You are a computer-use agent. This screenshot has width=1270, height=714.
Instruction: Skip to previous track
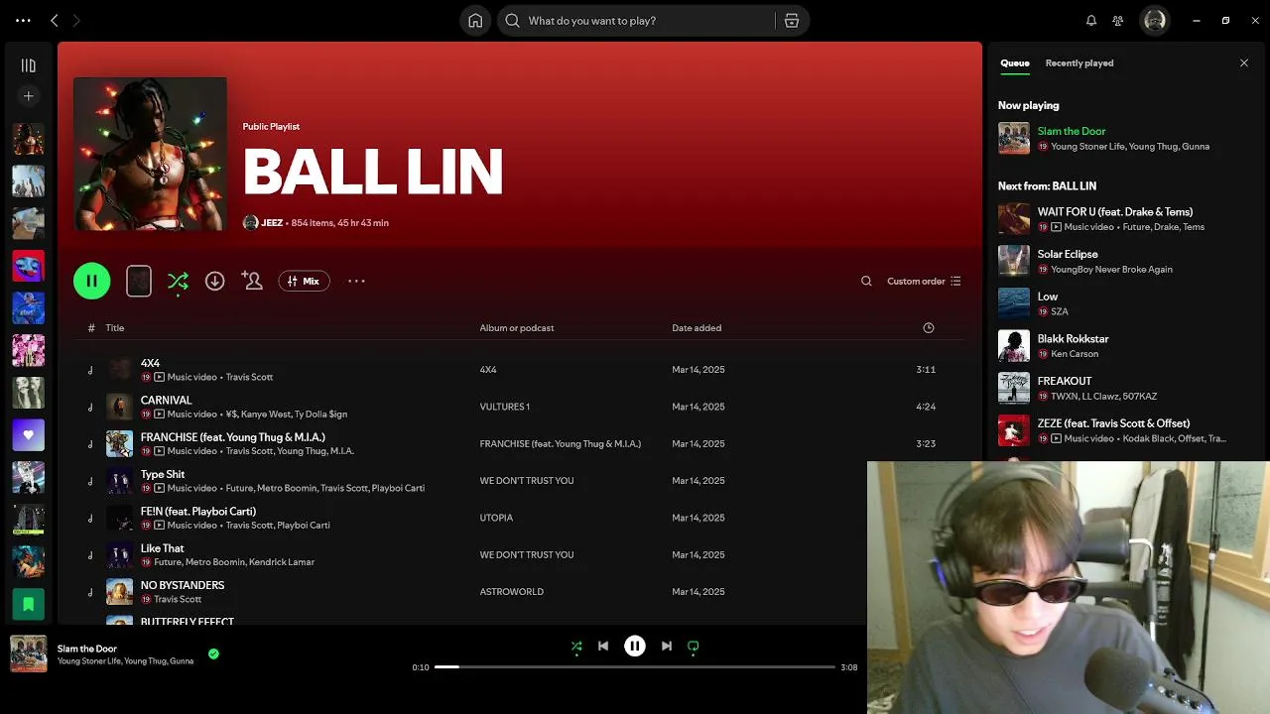click(603, 647)
